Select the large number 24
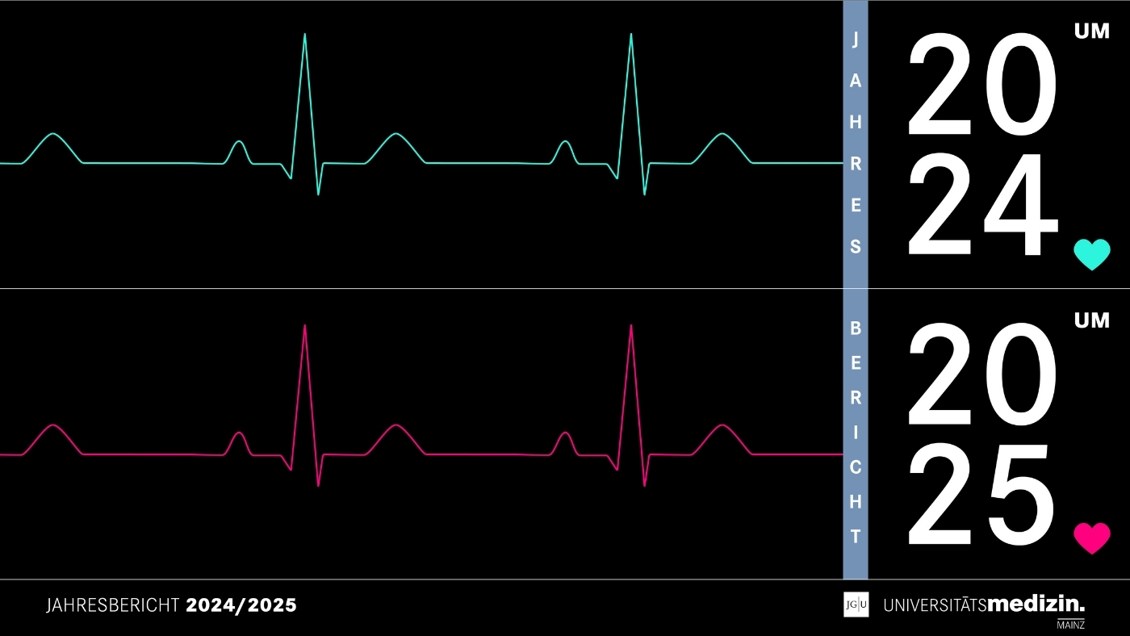 pyautogui.click(x=982, y=206)
